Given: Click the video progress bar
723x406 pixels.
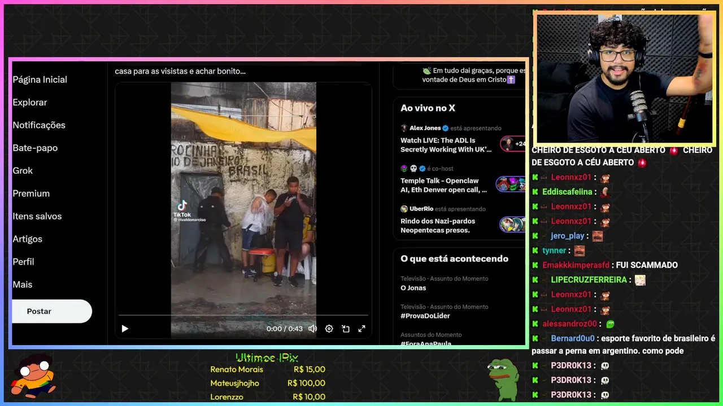Looking at the screenshot, I should click(x=243, y=315).
